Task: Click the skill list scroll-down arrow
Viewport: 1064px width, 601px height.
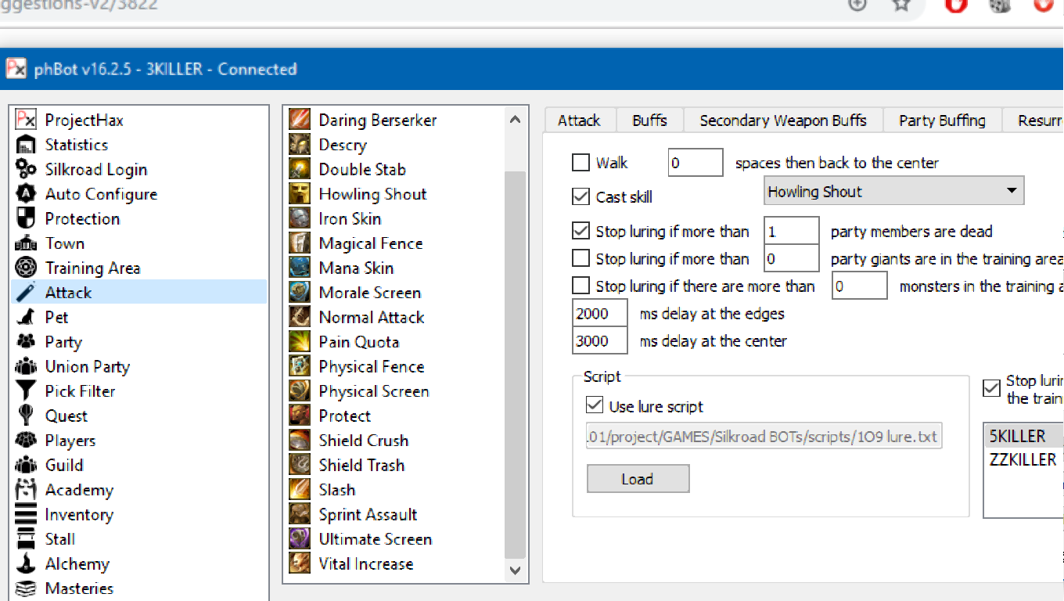Action: (515, 570)
